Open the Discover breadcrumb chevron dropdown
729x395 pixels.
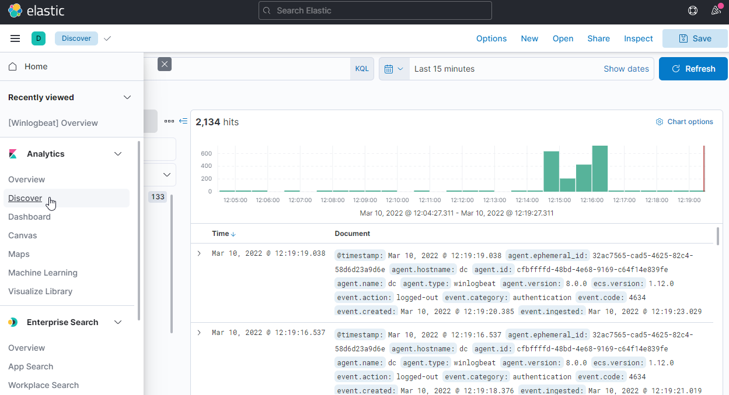tap(107, 38)
